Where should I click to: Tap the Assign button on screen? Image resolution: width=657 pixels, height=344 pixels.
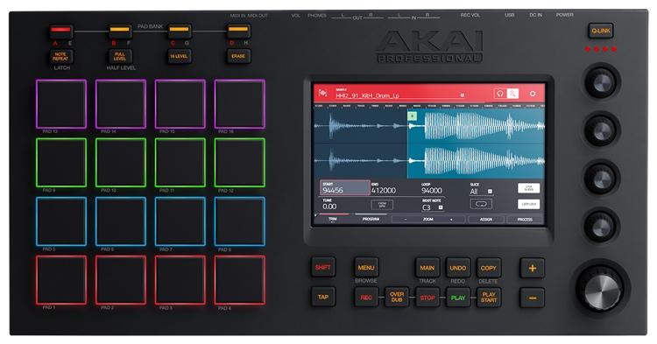coord(486,220)
